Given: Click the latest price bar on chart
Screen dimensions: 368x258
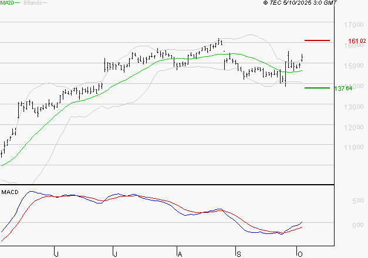Looking at the screenshot, I should (302, 57).
